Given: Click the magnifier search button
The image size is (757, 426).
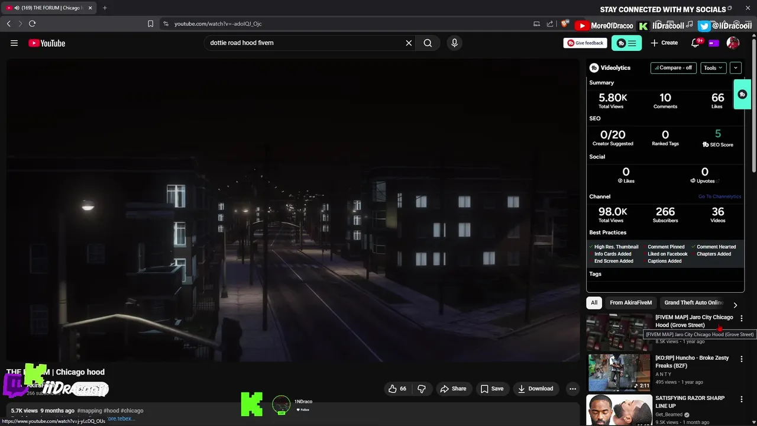Looking at the screenshot, I should click(428, 43).
